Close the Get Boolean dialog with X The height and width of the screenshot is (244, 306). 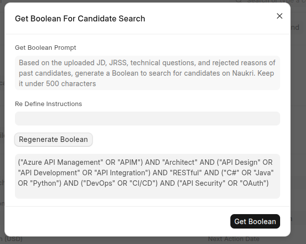(x=280, y=16)
